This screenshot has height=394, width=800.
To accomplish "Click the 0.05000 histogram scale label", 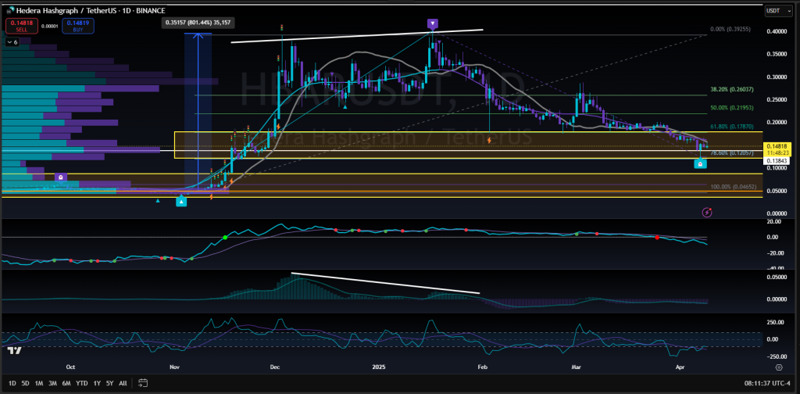I will (x=778, y=277).
